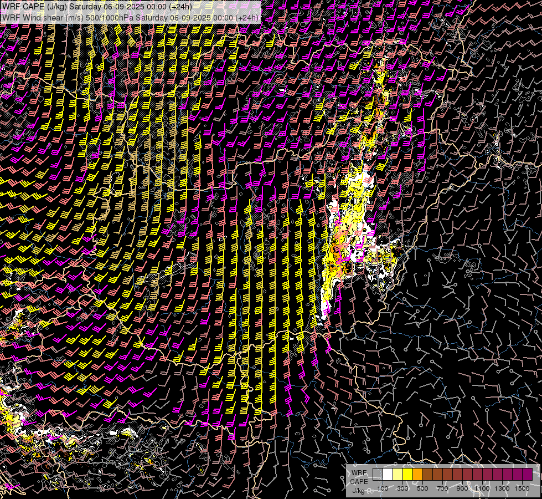
Task: Click the 'WRF' label in legend
Action: pos(359,473)
